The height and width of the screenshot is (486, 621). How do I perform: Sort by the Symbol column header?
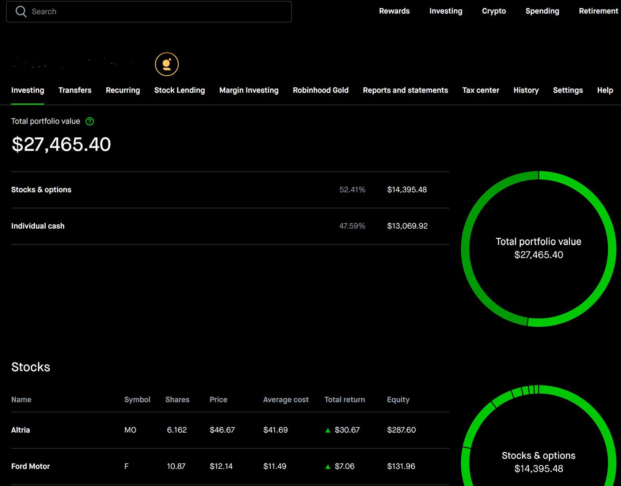[x=137, y=400]
